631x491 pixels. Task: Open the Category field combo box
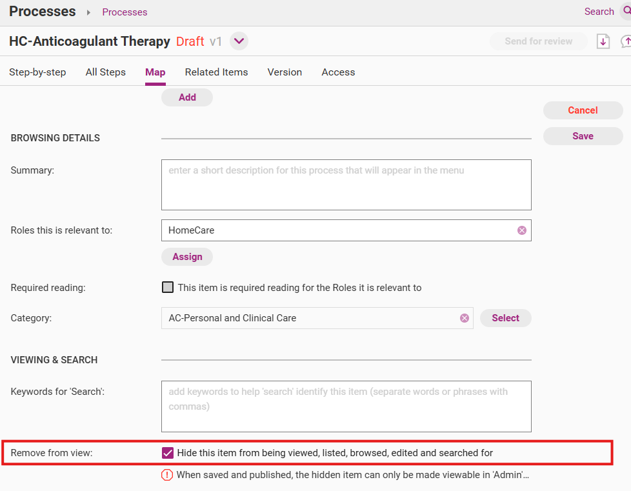(310, 318)
